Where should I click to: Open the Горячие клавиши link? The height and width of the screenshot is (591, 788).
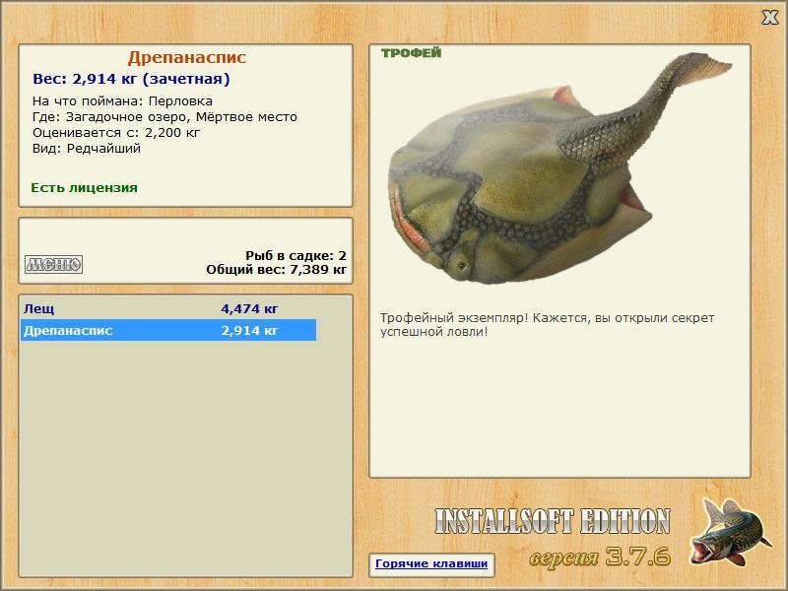431,563
